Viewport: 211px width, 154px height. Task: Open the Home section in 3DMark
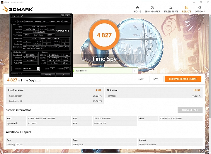137,9
